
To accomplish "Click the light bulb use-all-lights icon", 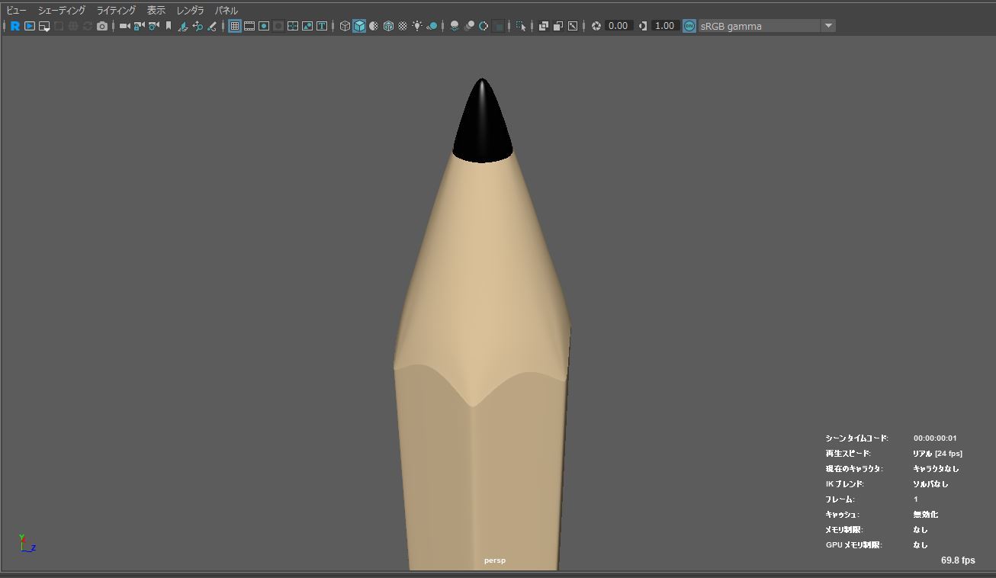I will tap(417, 26).
